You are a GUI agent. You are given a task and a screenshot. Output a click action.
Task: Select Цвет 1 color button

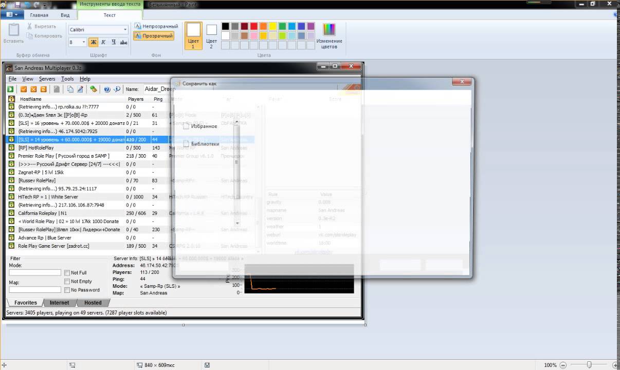[193, 36]
